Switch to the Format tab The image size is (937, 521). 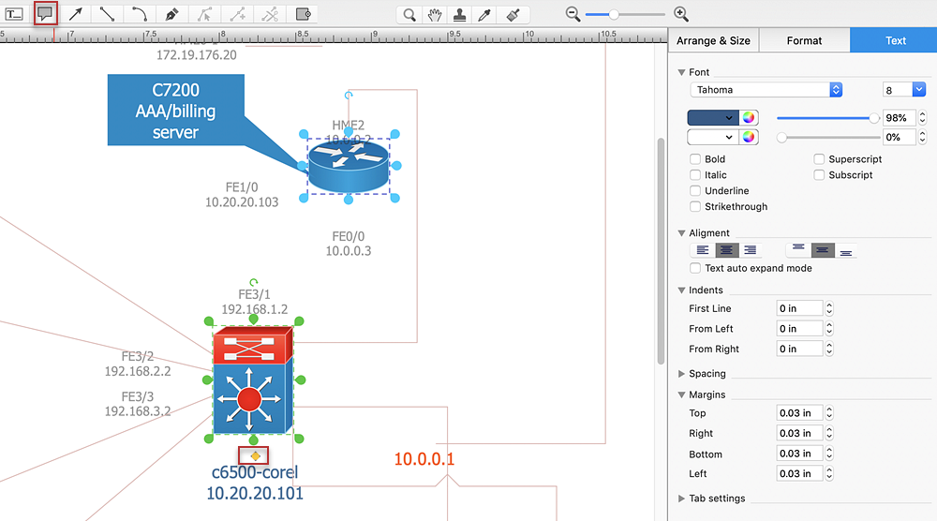[804, 40]
